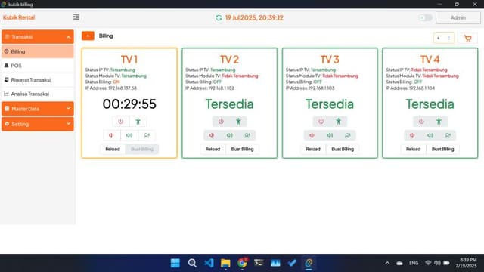Click the green person icon on TV 3
Viewport: 484px width, 272px height.
[x=339, y=122]
